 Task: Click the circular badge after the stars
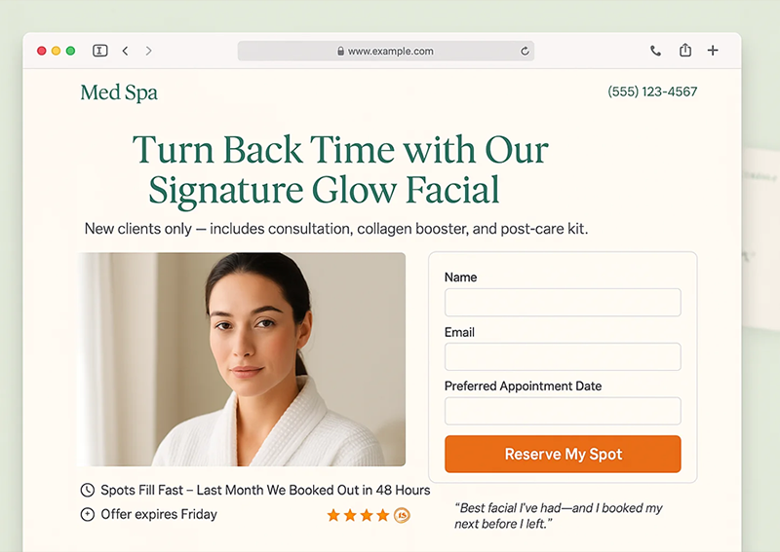pyautogui.click(x=402, y=516)
